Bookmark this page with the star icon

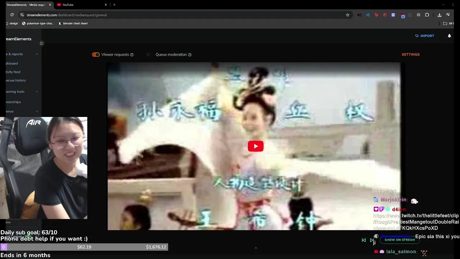coord(348,15)
